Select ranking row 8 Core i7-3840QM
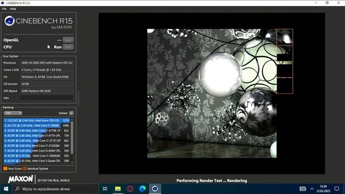 [37, 156]
